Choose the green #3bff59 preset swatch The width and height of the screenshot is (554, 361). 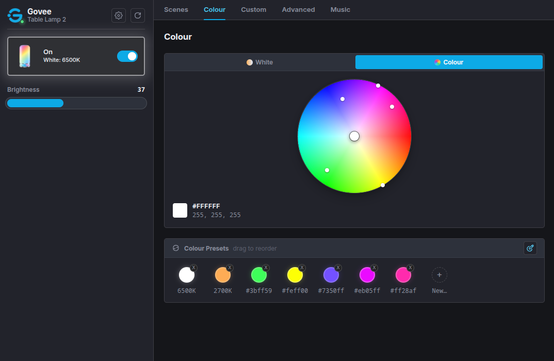[x=258, y=275]
